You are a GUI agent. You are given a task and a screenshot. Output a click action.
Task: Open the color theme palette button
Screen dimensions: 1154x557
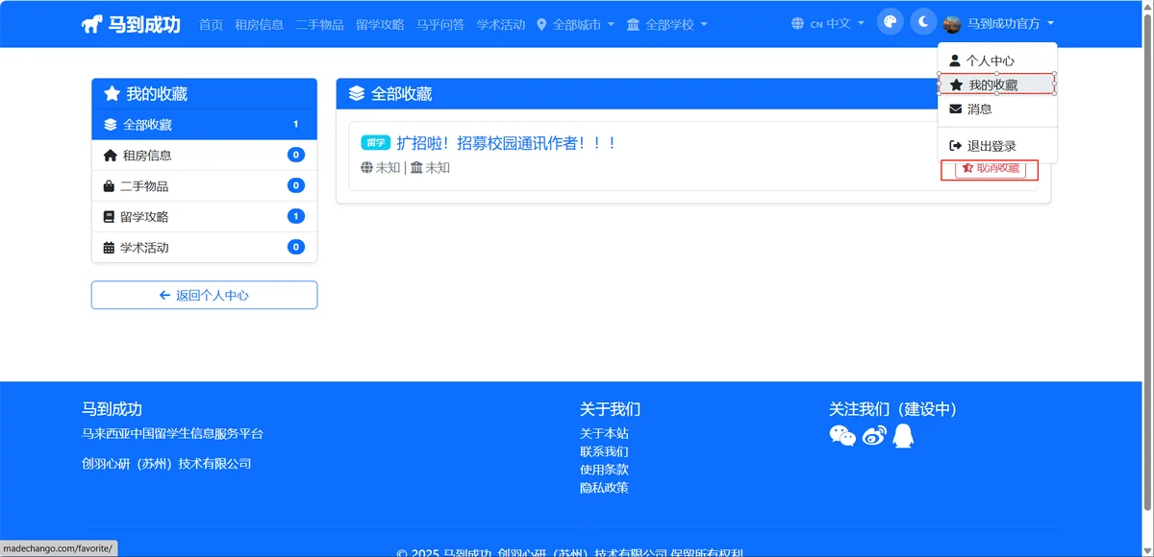pyautogui.click(x=891, y=22)
